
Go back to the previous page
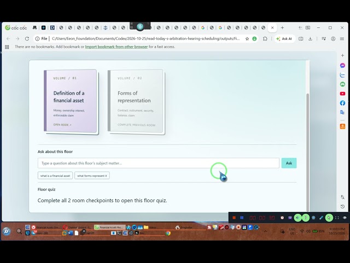(8, 39)
